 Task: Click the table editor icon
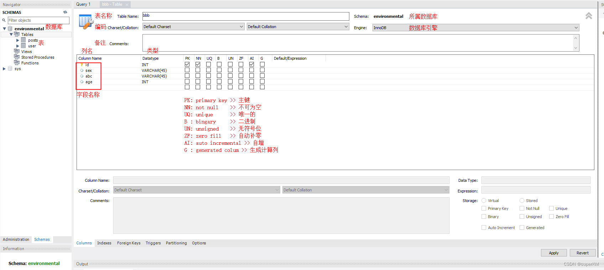[86, 22]
